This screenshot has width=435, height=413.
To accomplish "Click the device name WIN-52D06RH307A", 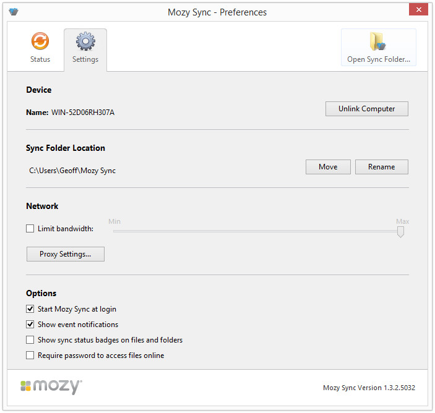I will [x=83, y=113].
